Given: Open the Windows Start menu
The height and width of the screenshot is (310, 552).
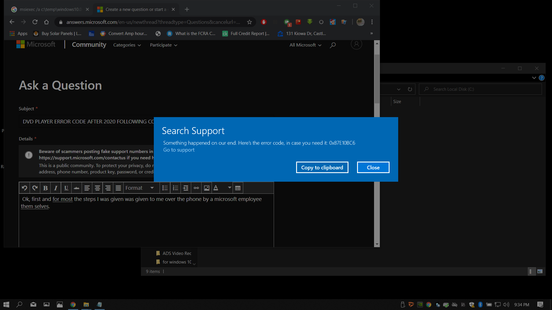Looking at the screenshot, I should [x=6, y=305].
